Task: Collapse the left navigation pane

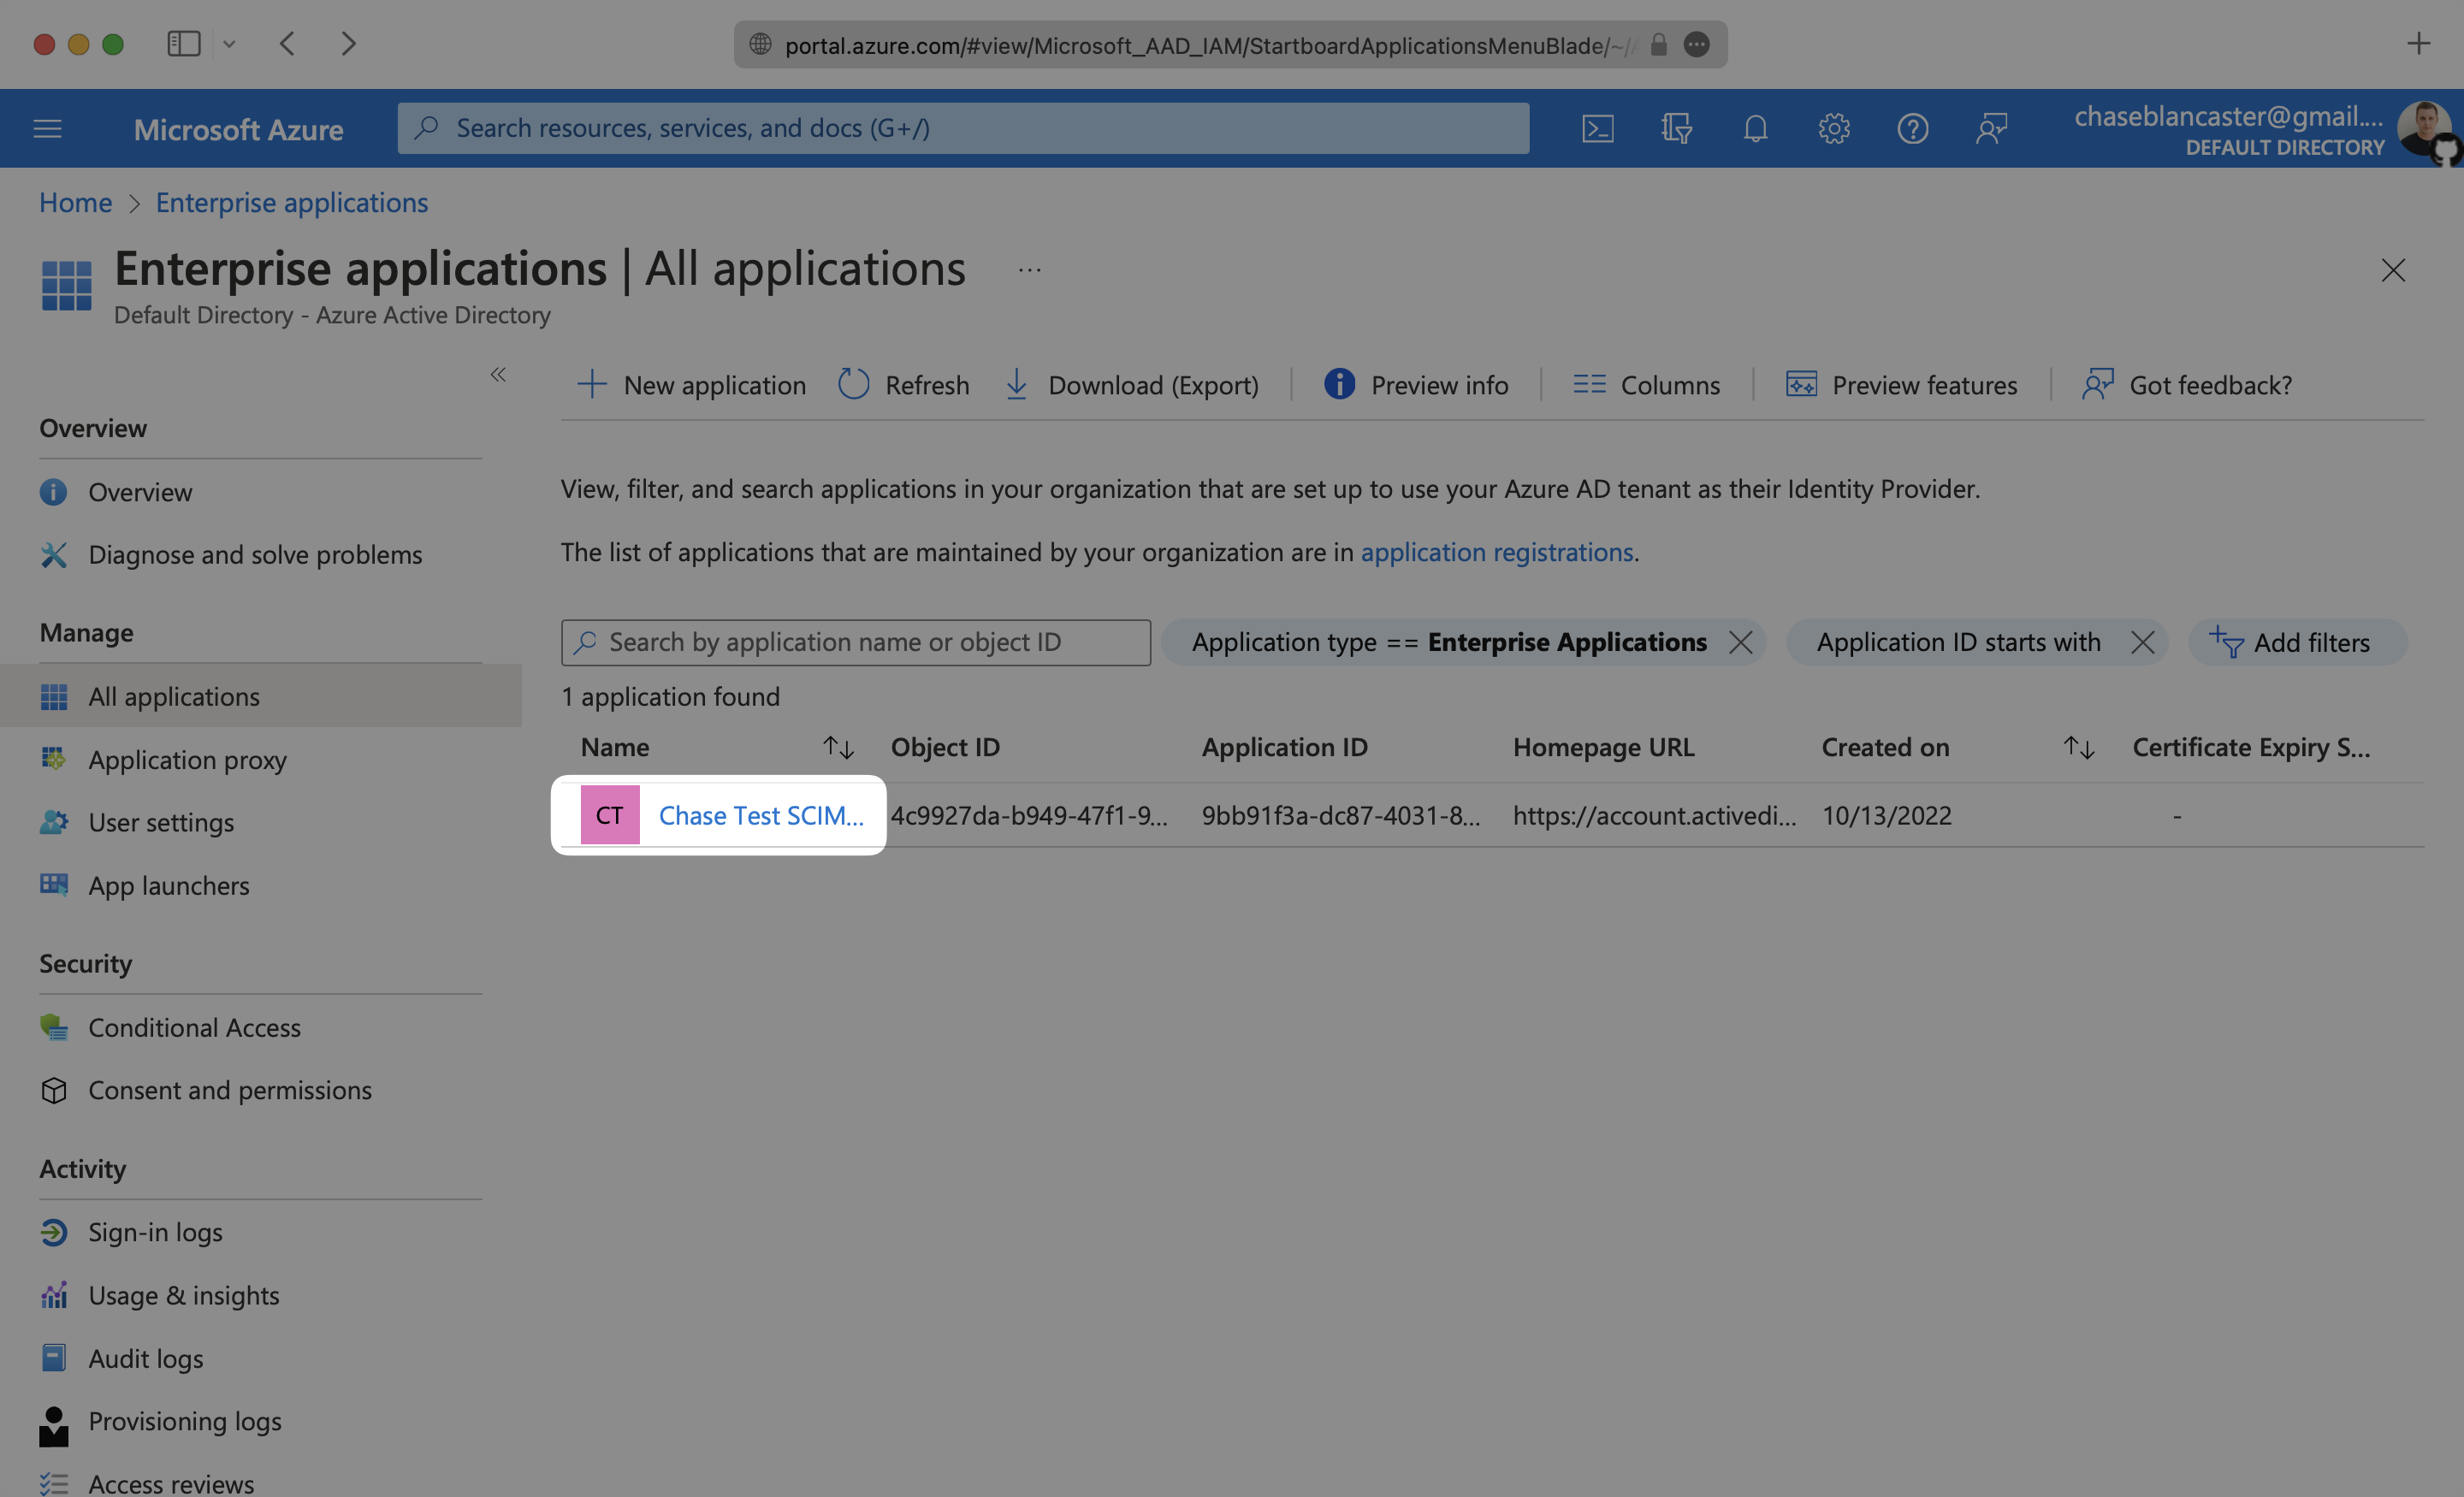Action: (498, 375)
